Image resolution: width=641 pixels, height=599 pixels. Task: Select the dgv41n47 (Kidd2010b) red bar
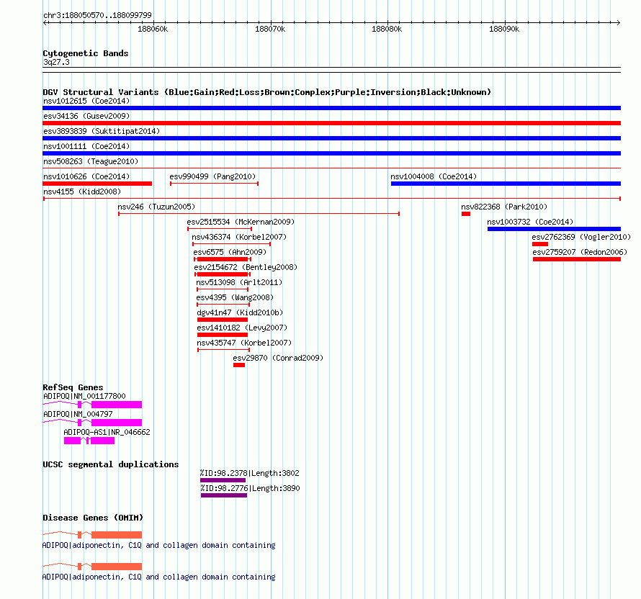coord(223,320)
